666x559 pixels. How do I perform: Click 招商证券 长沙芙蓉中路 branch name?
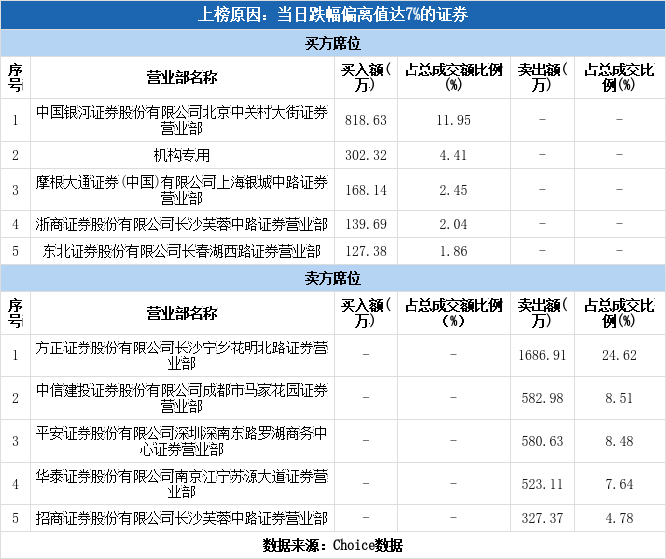pos(182,518)
